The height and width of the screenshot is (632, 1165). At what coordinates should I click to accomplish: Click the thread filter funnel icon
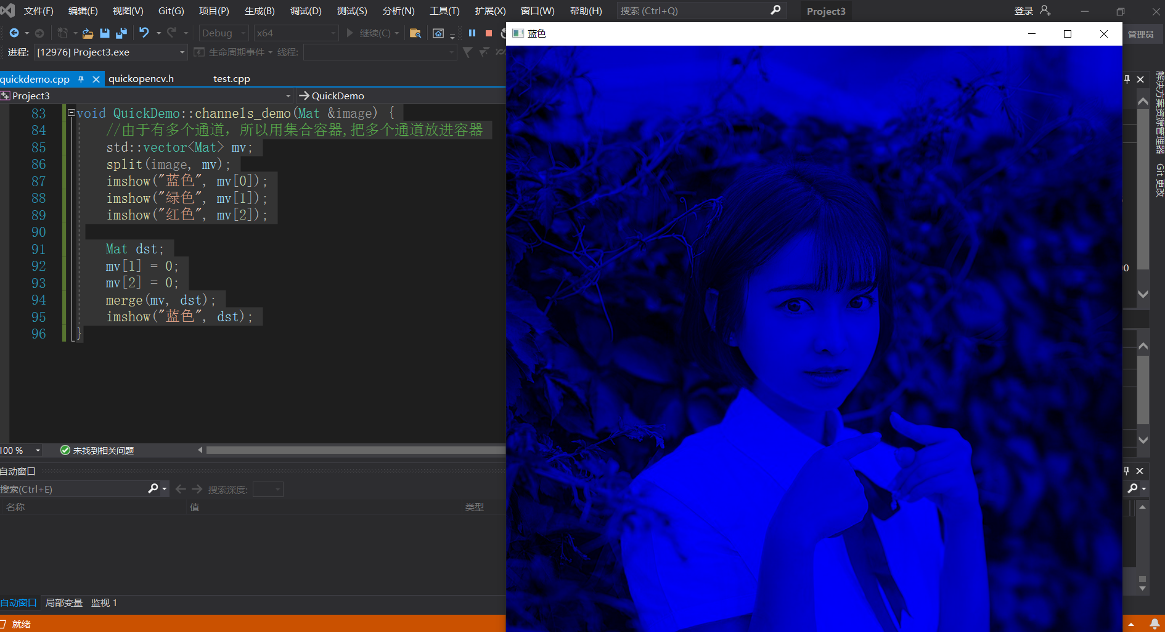click(x=468, y=52)
